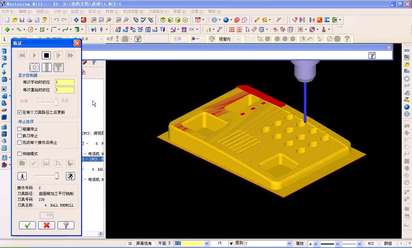Click the green Create point plus icon

pyautogui.click(x=7, y=30)
